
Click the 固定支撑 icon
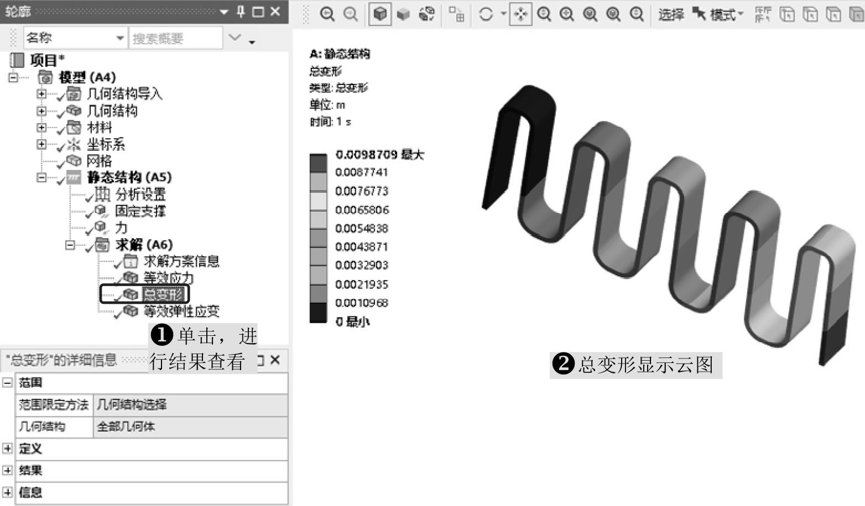click(101, 210)
